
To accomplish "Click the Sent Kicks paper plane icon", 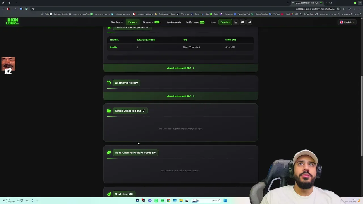I will (x=109, y=194).
